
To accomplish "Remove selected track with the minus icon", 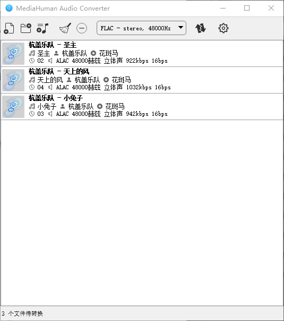I will tap(82, 28).
